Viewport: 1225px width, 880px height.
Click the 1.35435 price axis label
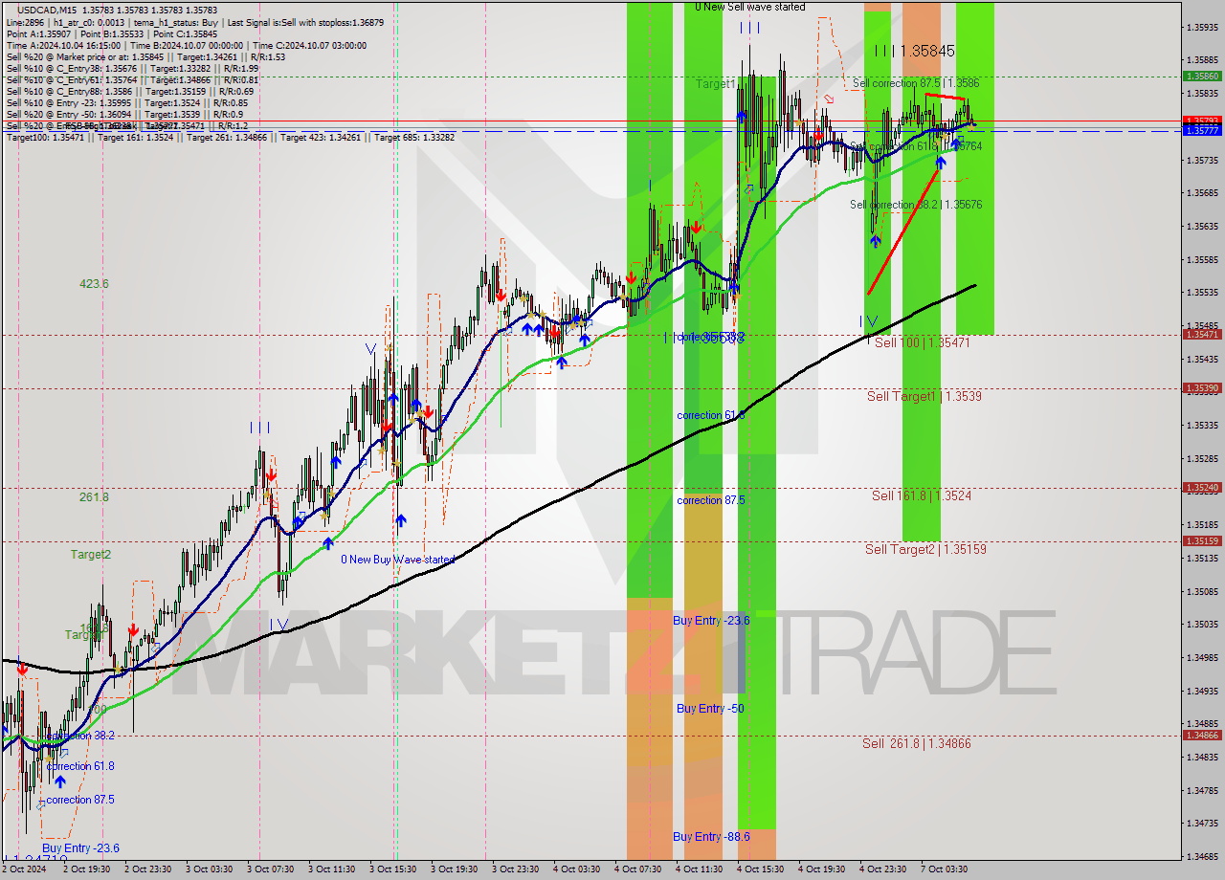(x=1202, y=359)
